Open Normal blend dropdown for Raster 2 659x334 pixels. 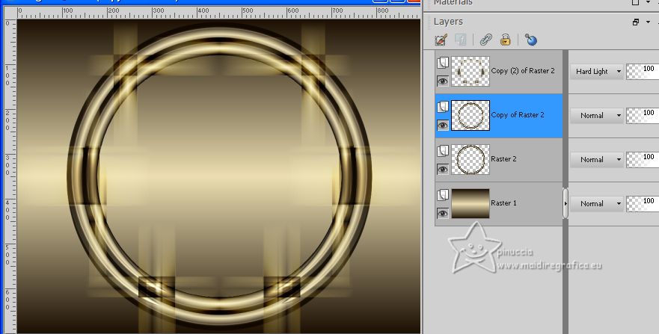[596, 159]
